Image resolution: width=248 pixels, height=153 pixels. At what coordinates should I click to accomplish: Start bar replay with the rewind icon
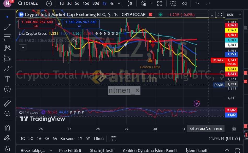click(x=184, y=3)
